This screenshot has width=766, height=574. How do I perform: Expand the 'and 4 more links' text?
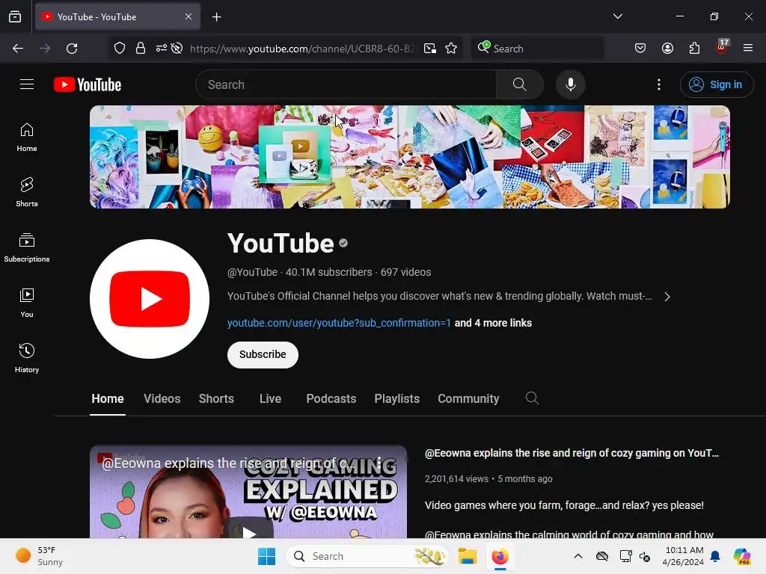pyautogui.click(x=493, y=323)
